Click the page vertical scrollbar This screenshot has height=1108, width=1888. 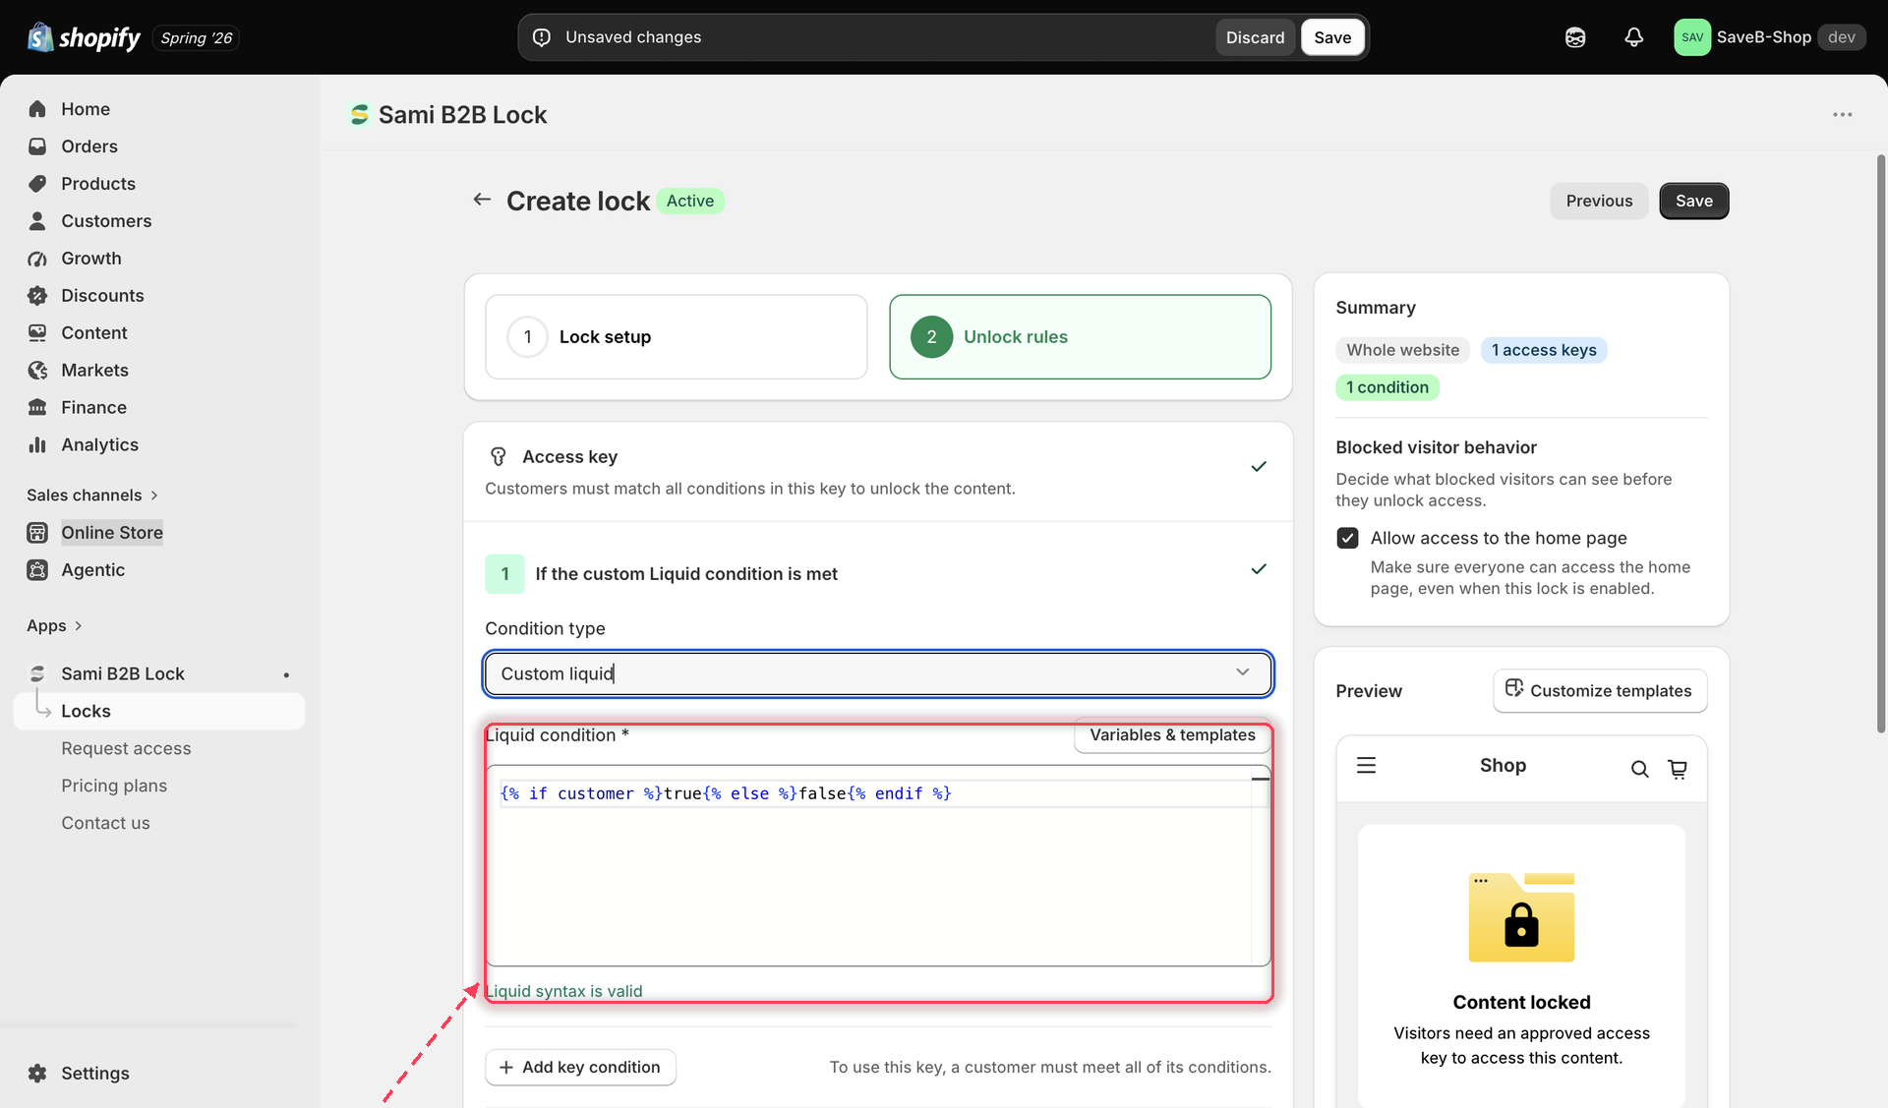1880,442
